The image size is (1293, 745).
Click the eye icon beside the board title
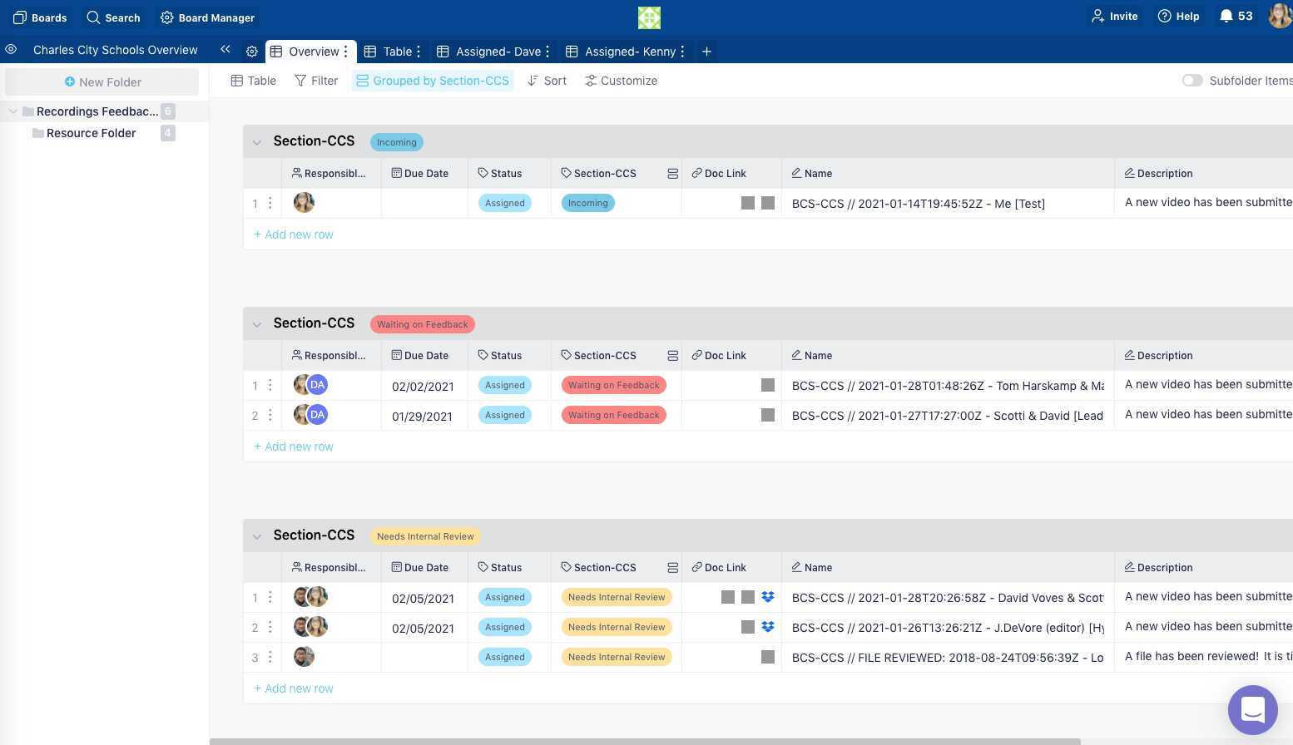click(x=11, y=50)
